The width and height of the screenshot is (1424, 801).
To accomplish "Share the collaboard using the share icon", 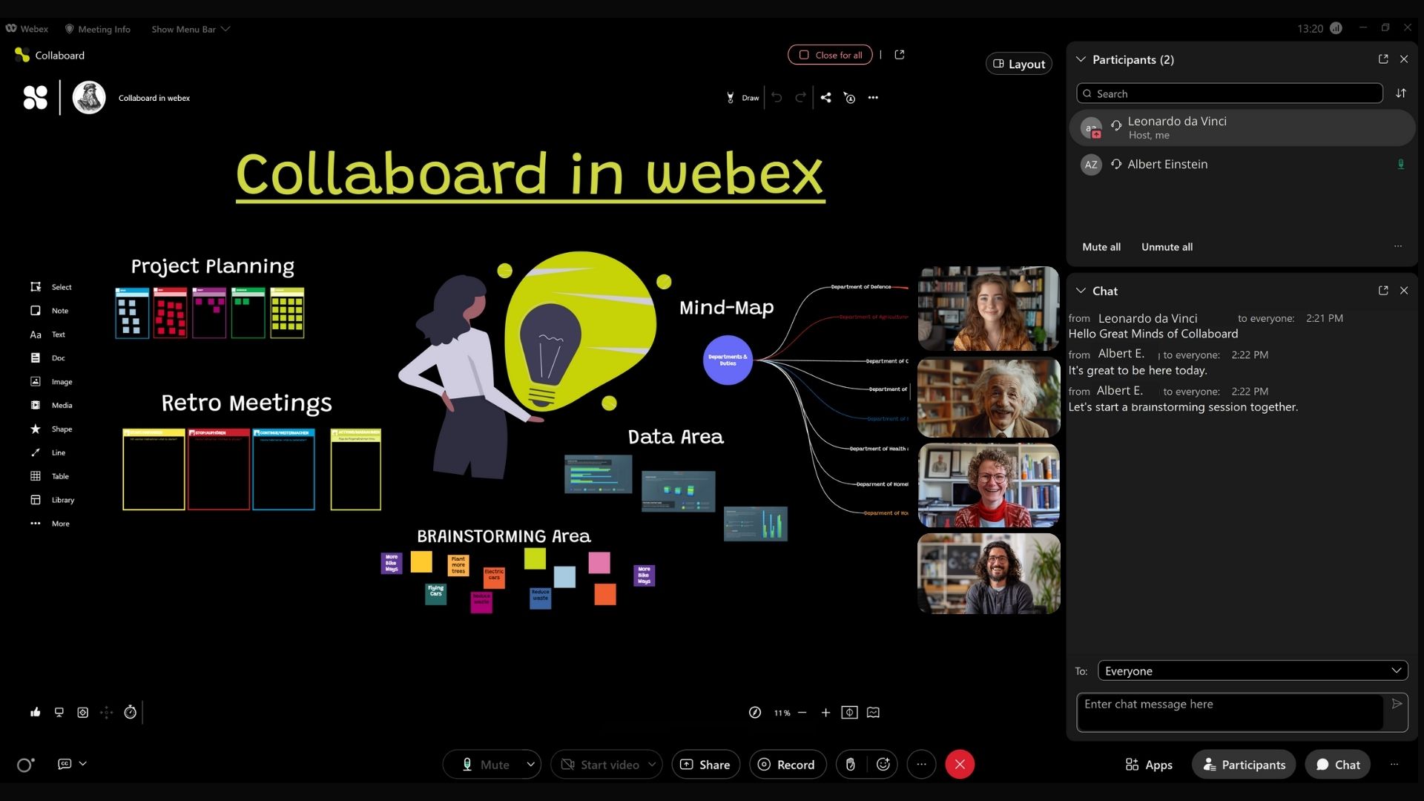I will 826,97.
